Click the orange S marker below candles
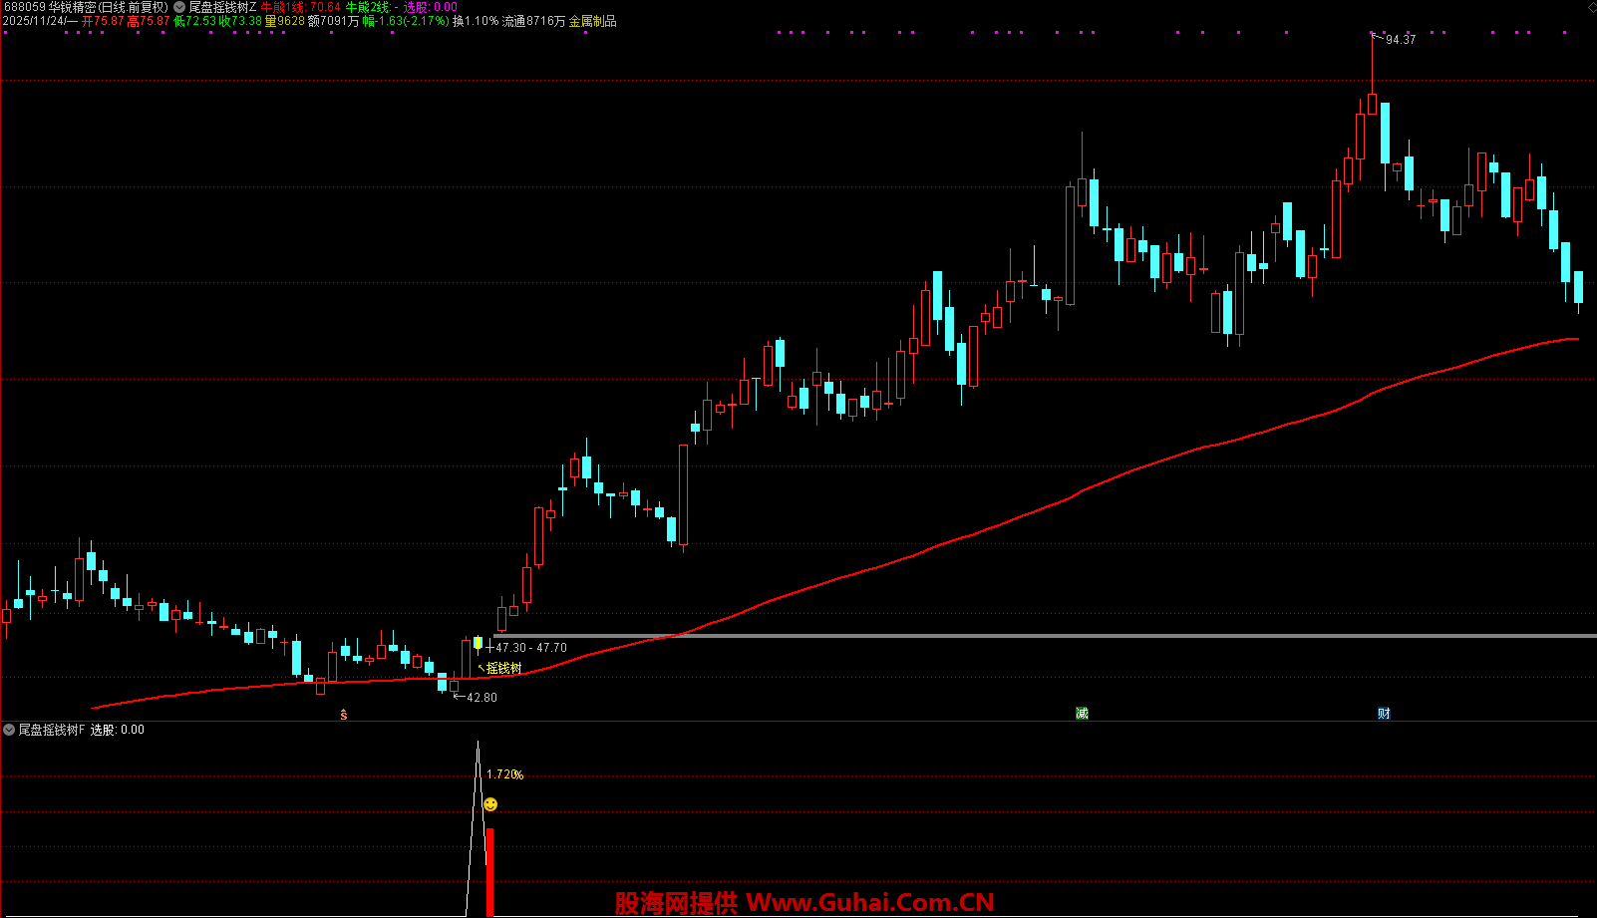The height and width of the screenshot is (918, 1597). pos(344,715)
